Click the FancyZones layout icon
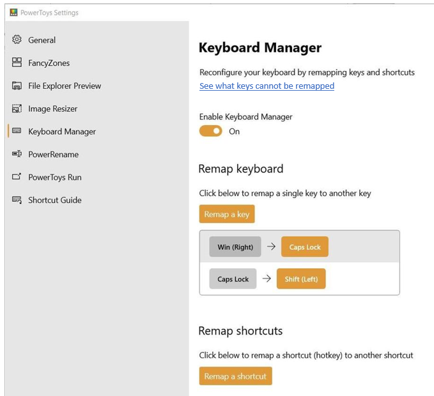434x396 pixels. point(17,63)
